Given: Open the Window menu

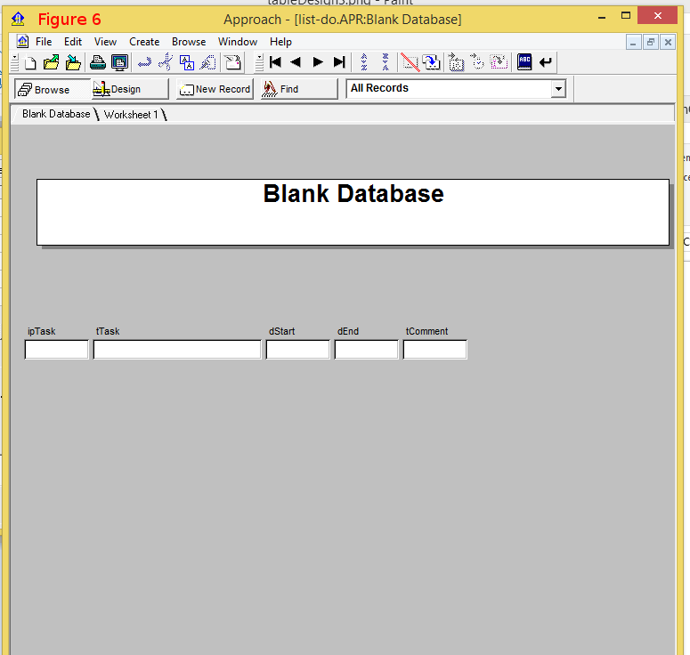Looking at the screenshot, I should pyautogui.click(x=238, y=42).
